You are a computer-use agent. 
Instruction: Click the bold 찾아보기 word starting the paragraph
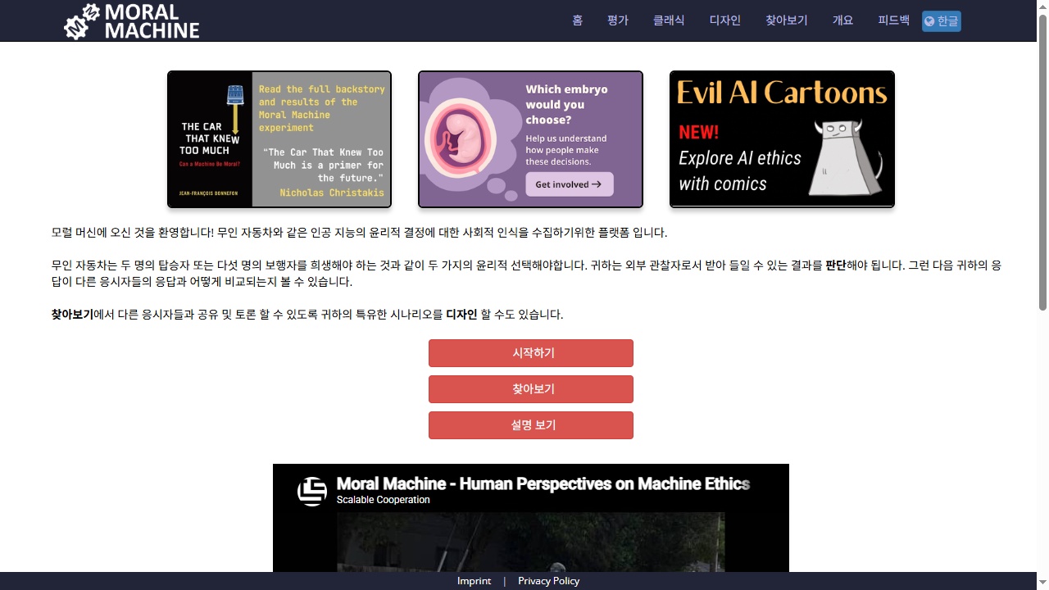point(72,315)
